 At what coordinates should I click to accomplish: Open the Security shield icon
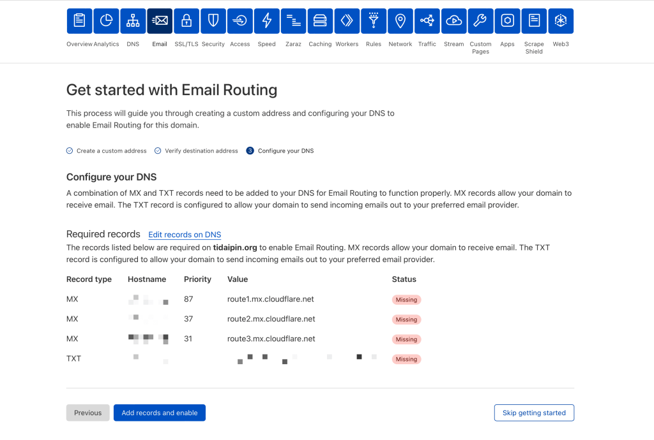(x=213, y=21)
